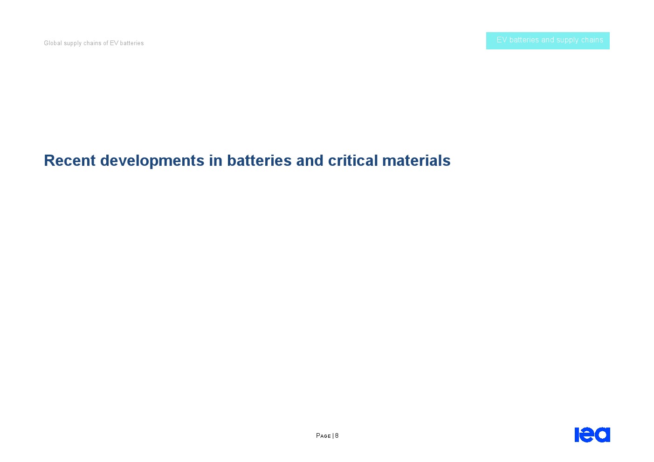Click the 'Recent developments' main heading
Image resolution: width=654 pixels, height=462 pixels.
247,161
